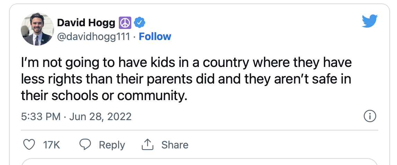Click the 17K likes count
Viewport: 397px width, 165px height.
coord(52,145)
